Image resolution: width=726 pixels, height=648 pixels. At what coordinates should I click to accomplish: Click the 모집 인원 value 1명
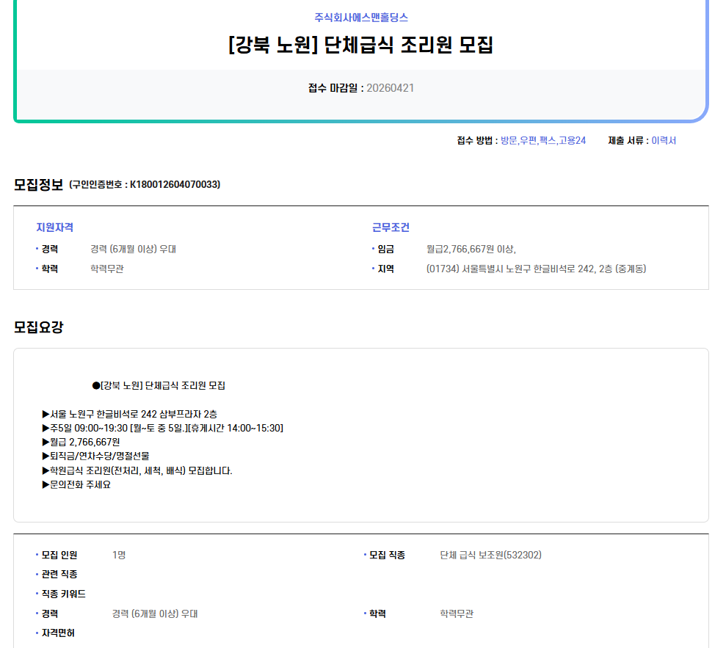pos(119,555)
